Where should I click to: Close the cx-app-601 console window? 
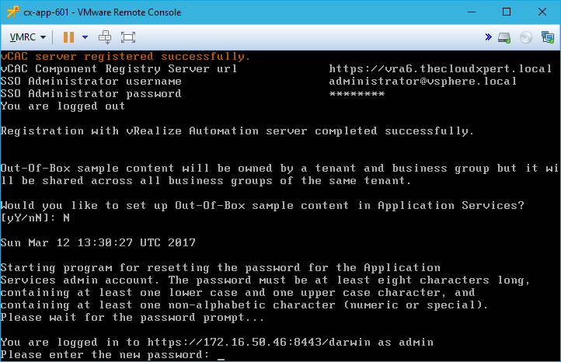[x=542, y=12]
